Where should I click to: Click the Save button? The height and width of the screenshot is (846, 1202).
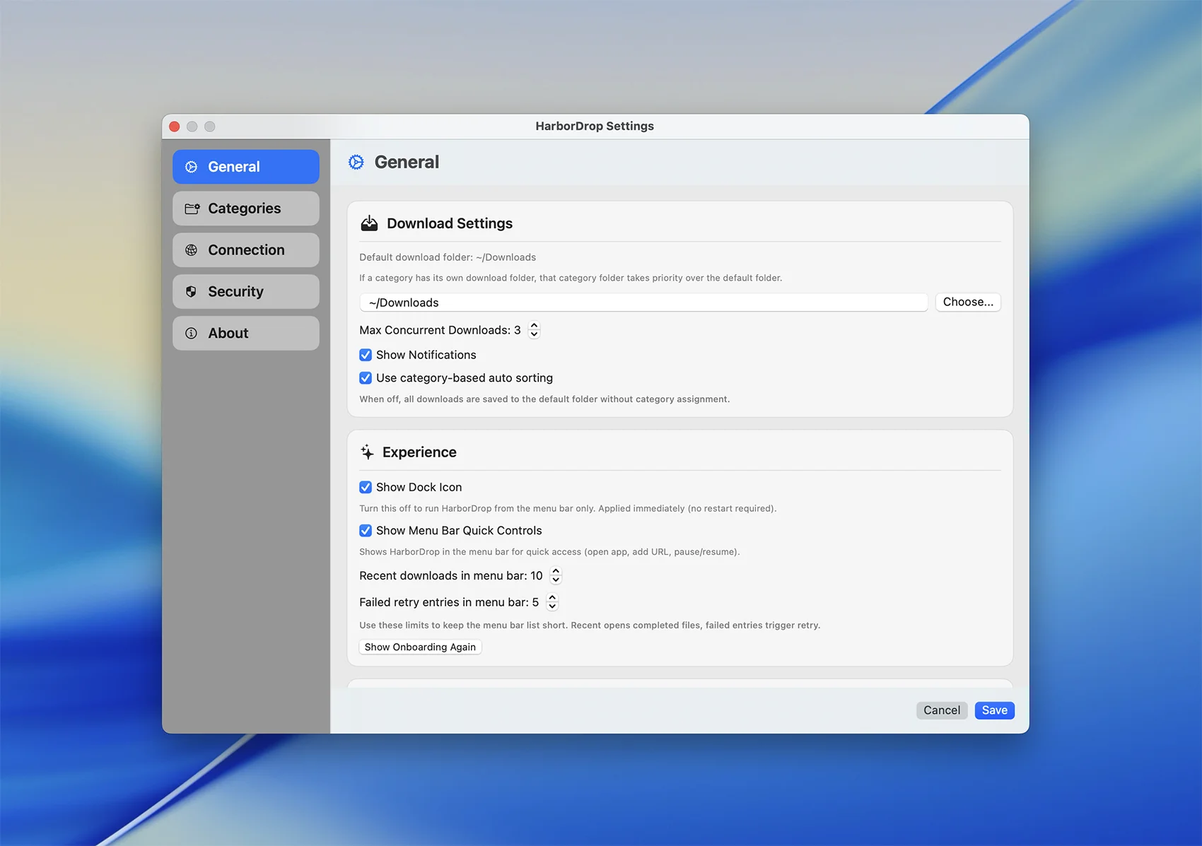[x=994, y=710]
